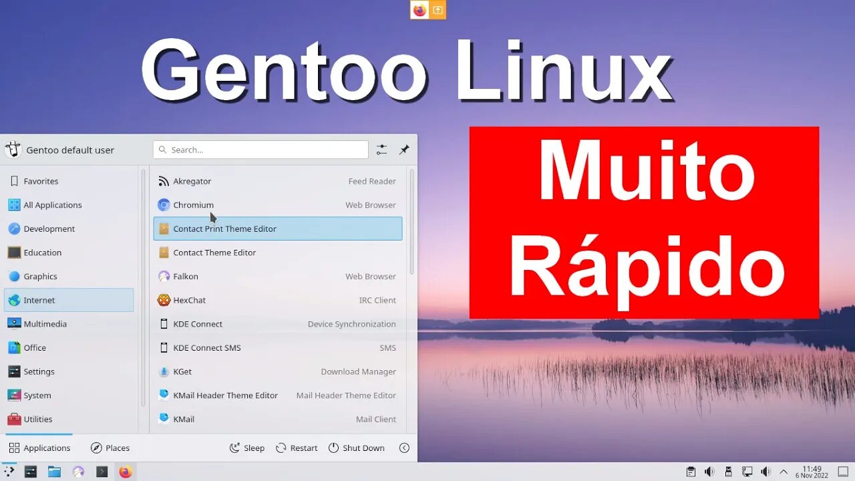
Task: Open clipboard tray icon
Action: point(691,472)
